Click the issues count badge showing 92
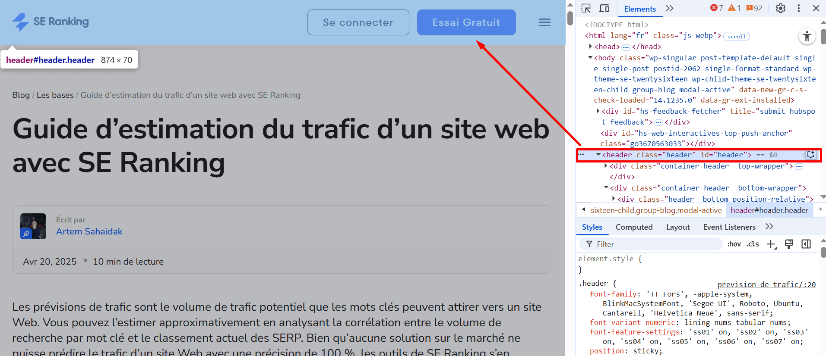The image size is (826, 356). (754, 8)
